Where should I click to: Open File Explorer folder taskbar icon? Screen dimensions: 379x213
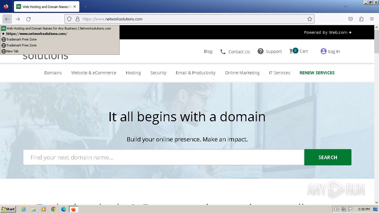(x=33, y=209)
